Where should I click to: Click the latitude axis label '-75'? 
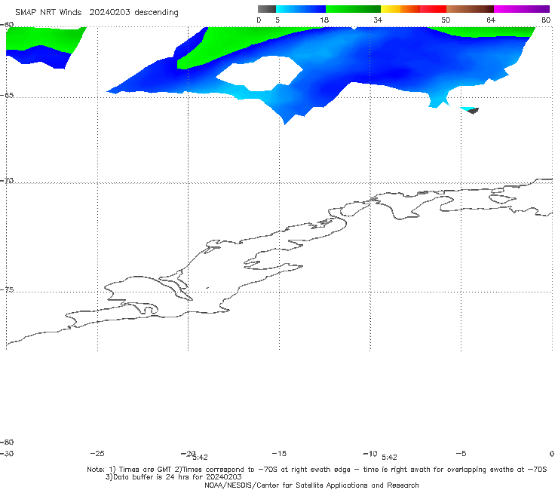click(7, 289)
